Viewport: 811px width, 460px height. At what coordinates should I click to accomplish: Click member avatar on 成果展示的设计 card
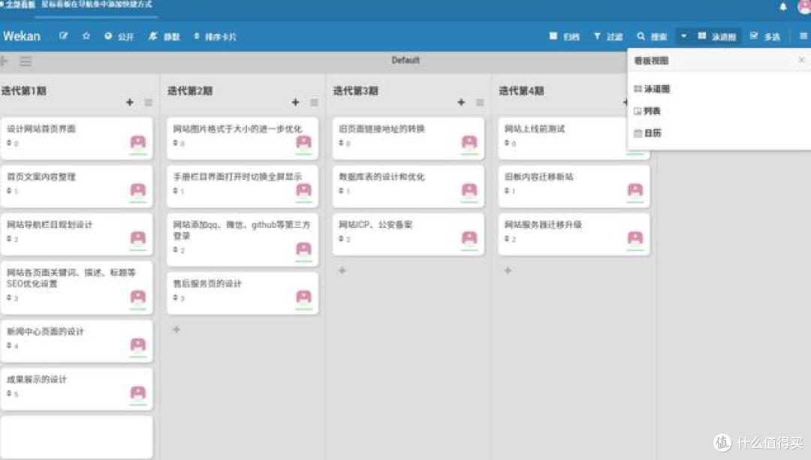pyautogui.click(x=138, y=393)
